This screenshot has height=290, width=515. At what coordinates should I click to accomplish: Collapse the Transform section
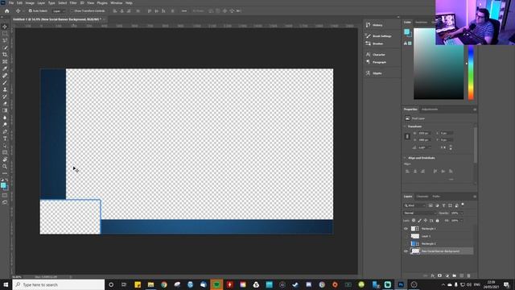coord(405,126)
